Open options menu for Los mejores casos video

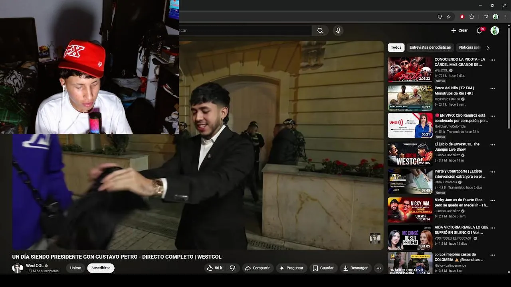tap(493, 255)
